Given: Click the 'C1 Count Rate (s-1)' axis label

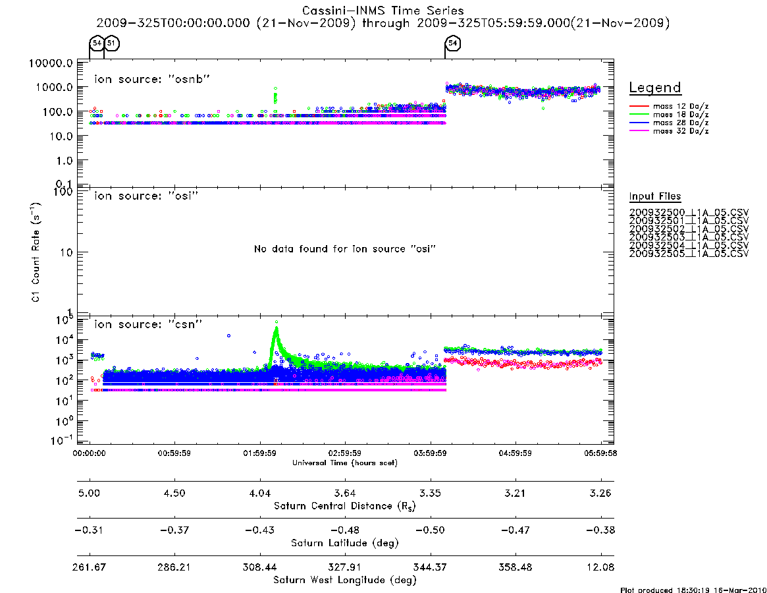Looking at the screenshot, I should (36, 252).
